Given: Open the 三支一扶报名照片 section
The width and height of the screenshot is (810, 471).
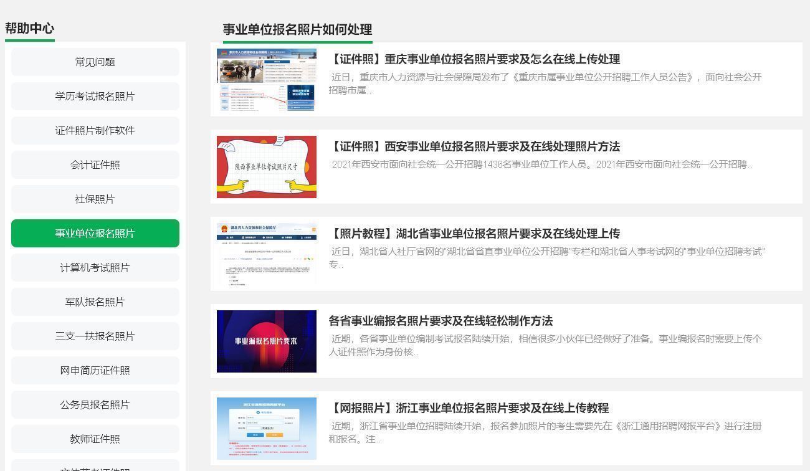Looking at the screenshot, I should pos(95,336).
